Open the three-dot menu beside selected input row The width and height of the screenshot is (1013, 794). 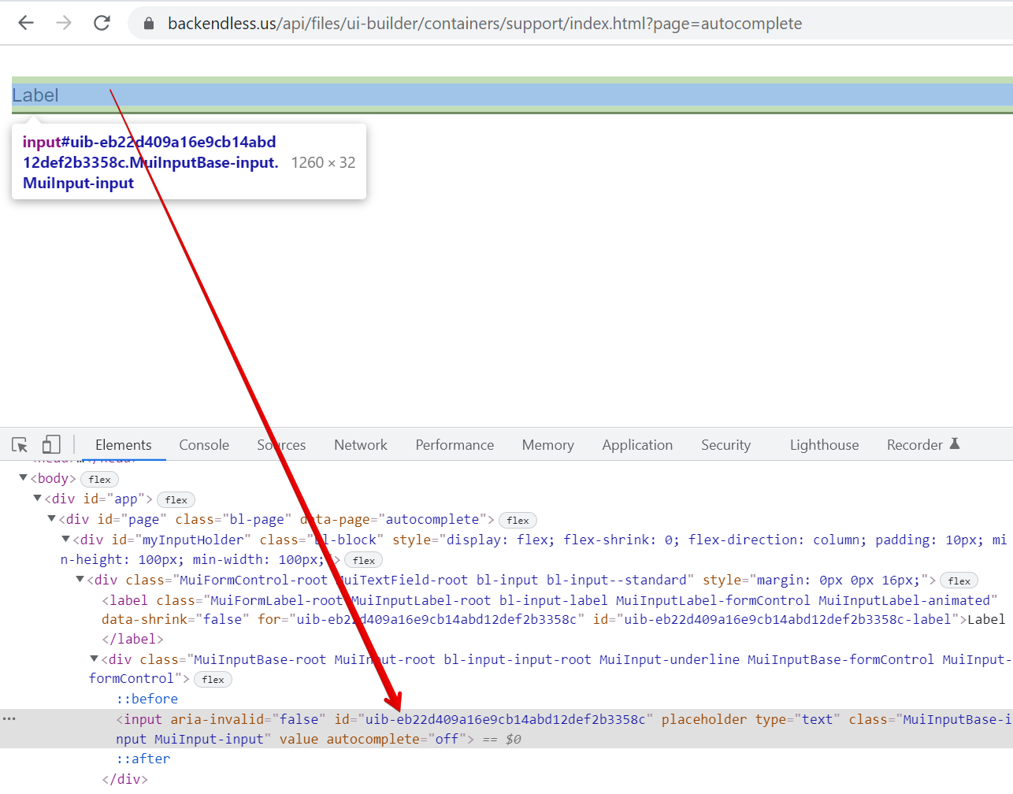(9, 718)
